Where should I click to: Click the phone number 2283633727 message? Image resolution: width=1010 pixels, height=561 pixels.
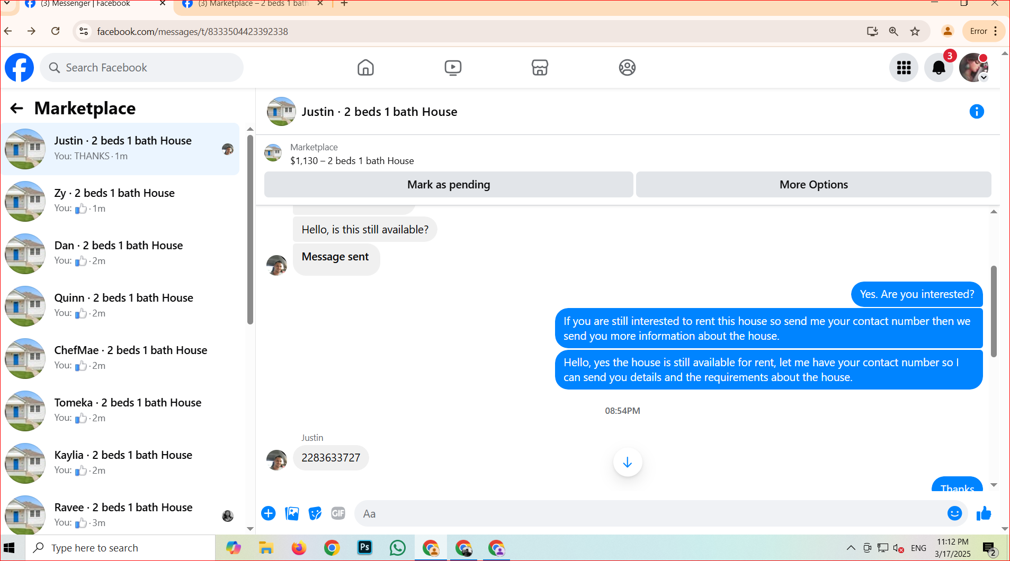coord(330,458)
